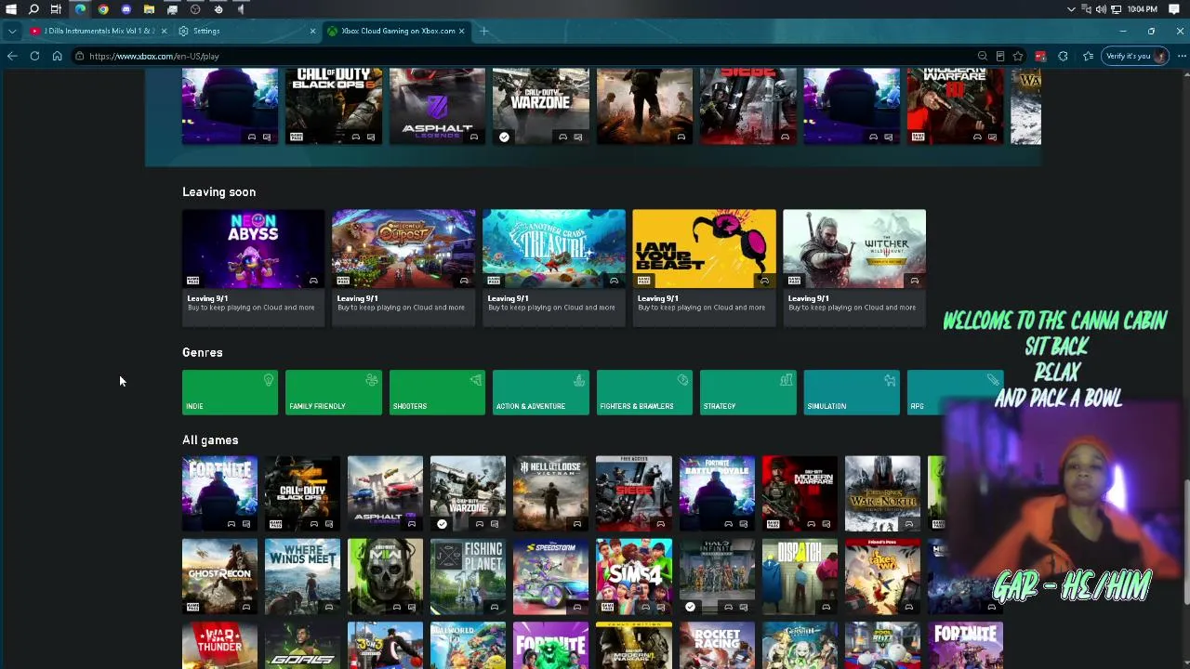Select the Fighters & Brawlers genre

click(644, 392)
